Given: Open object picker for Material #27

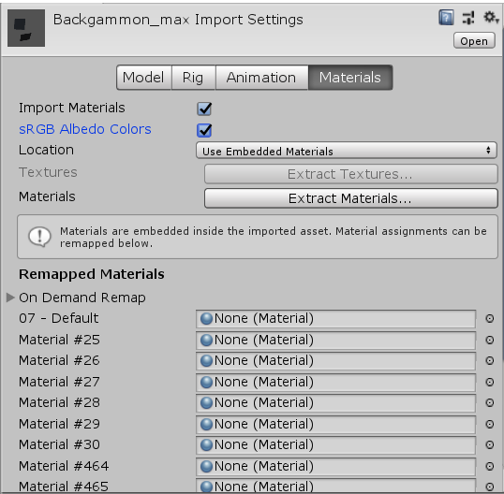Looking at the screenshot, I should (490, 382).
